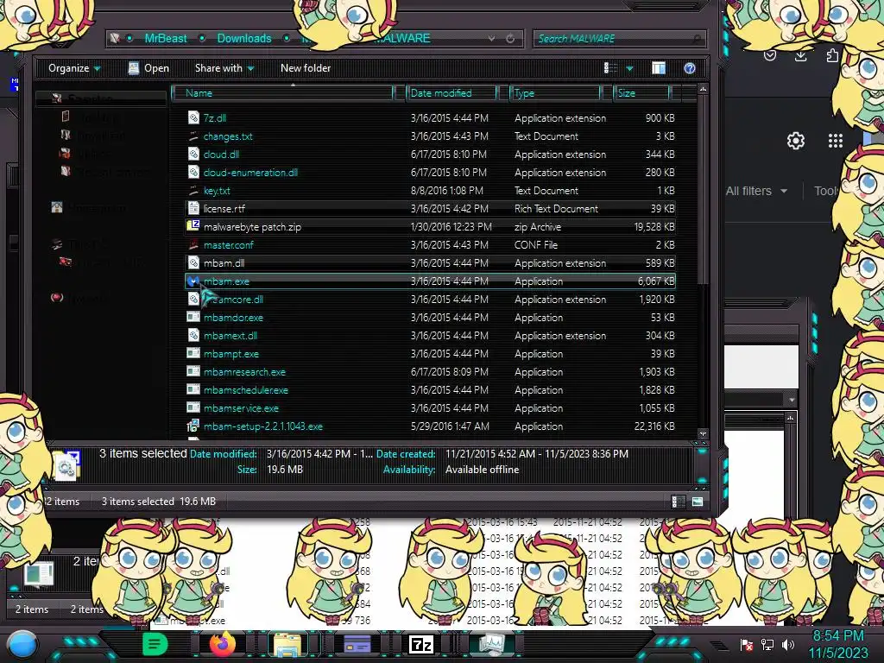Launch Firefox from the taskbar
Screen dimensions: 884x663
coord(222,644)
